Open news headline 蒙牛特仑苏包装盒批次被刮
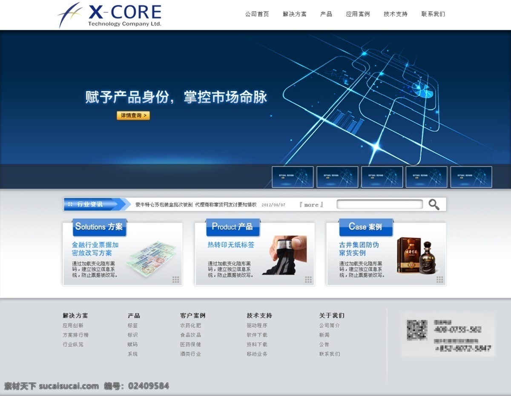 point(164,205)
